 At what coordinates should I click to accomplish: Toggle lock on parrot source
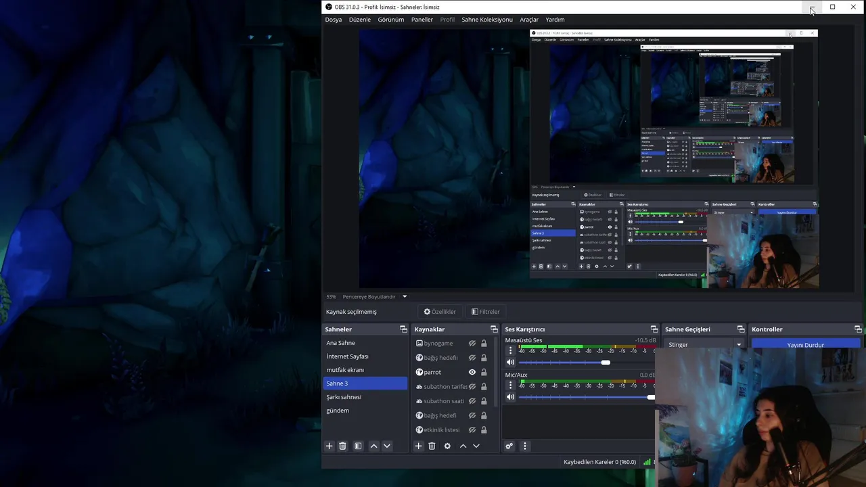click(484, 372)
